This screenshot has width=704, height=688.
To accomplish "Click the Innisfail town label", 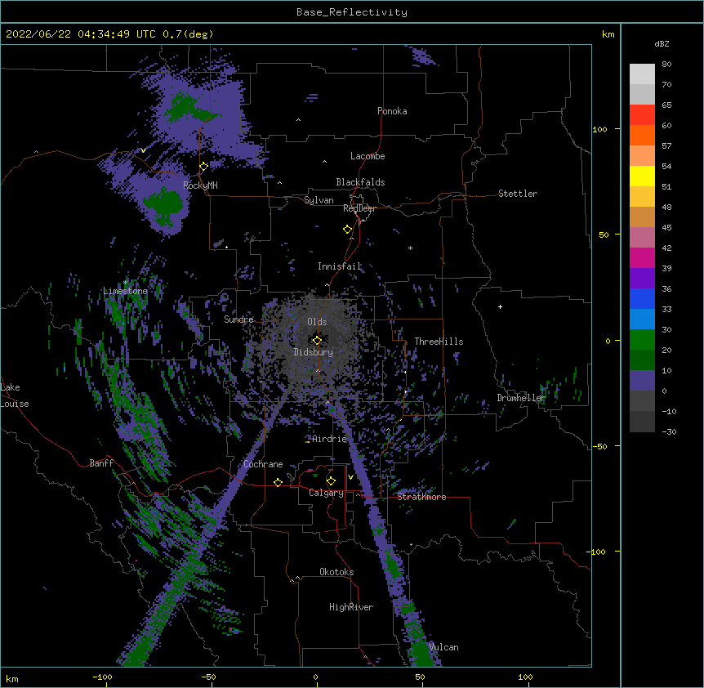I will 340,266.
